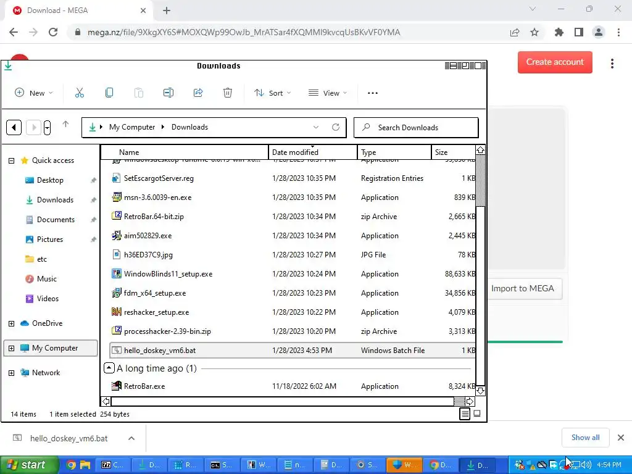This screenshot has height=474, width=632.
Task: Select the file RetroBar.exe
Action: point(293,386)
